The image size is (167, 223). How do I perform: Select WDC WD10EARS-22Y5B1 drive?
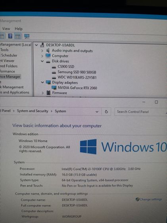pyautogui.click(x=77, y=77)
